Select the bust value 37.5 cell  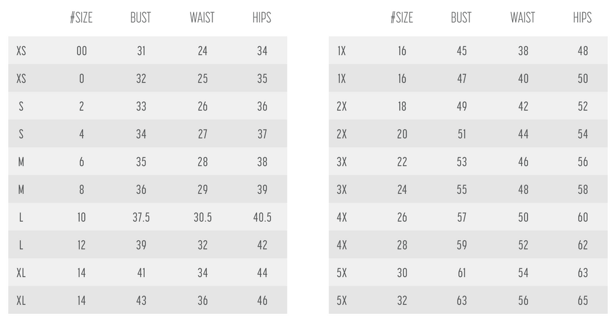[141, 217]
